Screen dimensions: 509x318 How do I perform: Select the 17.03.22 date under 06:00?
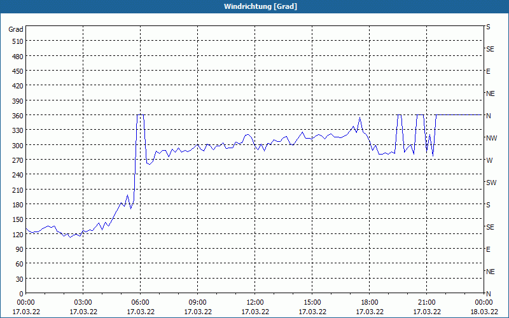coord(141,312)
